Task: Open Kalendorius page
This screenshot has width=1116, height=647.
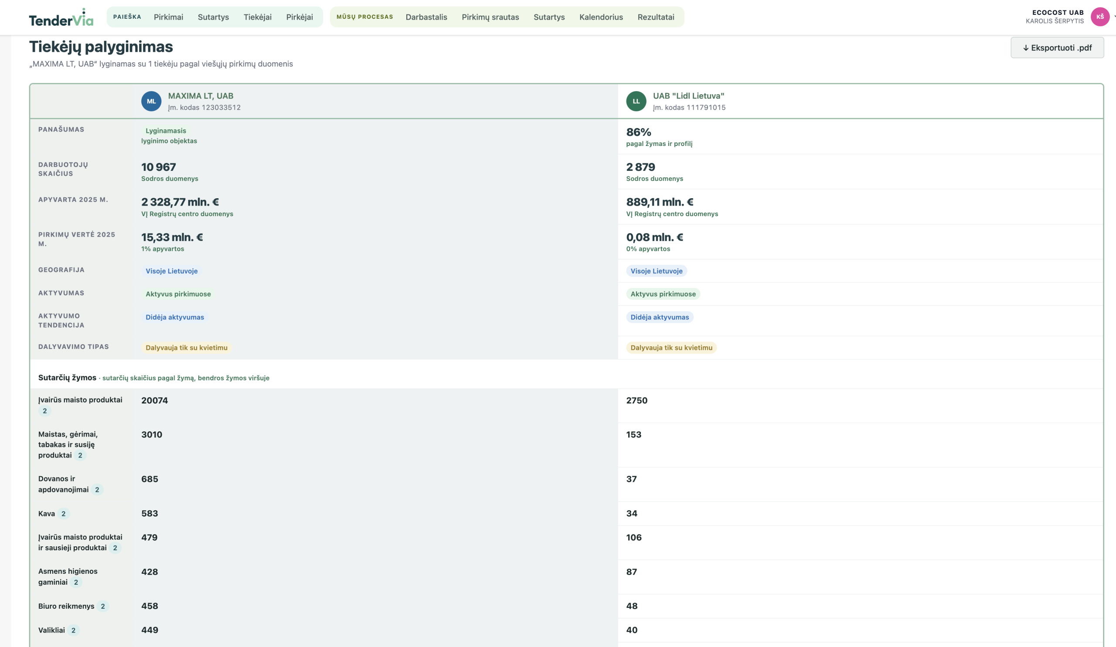Action: (601, 17)
